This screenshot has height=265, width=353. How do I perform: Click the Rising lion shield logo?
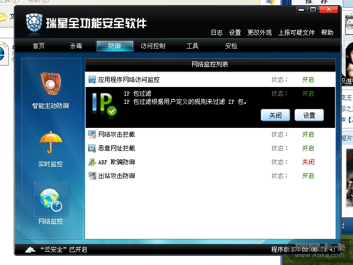click(x=34, y=23)
